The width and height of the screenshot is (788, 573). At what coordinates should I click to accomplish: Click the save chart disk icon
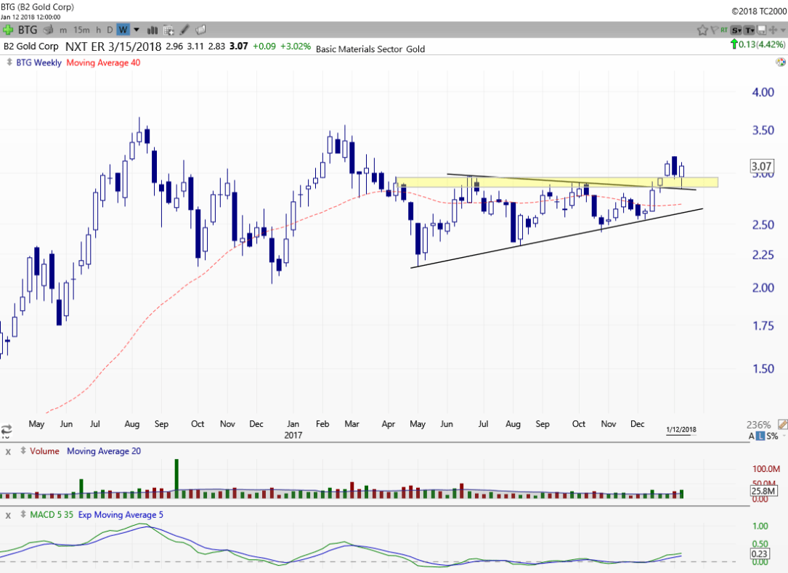tap(762, 30)
